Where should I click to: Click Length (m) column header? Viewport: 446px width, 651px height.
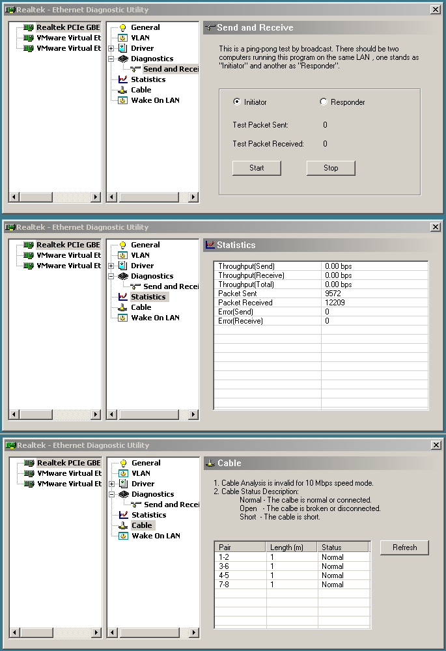[292, 547]
